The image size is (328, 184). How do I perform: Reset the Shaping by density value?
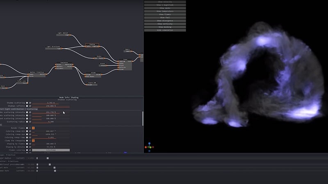click(30, 147)
